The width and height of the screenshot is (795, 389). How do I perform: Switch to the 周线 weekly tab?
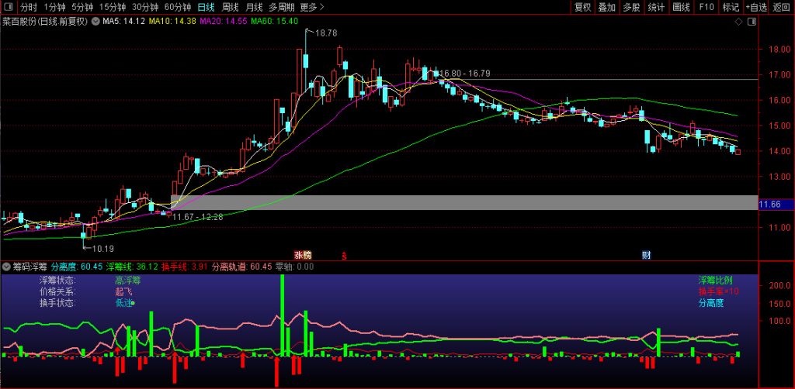(x=230, y=7)
